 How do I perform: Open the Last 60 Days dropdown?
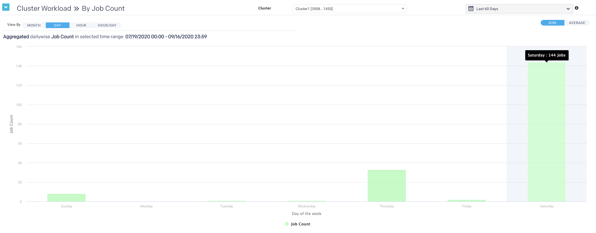point(519,9)
